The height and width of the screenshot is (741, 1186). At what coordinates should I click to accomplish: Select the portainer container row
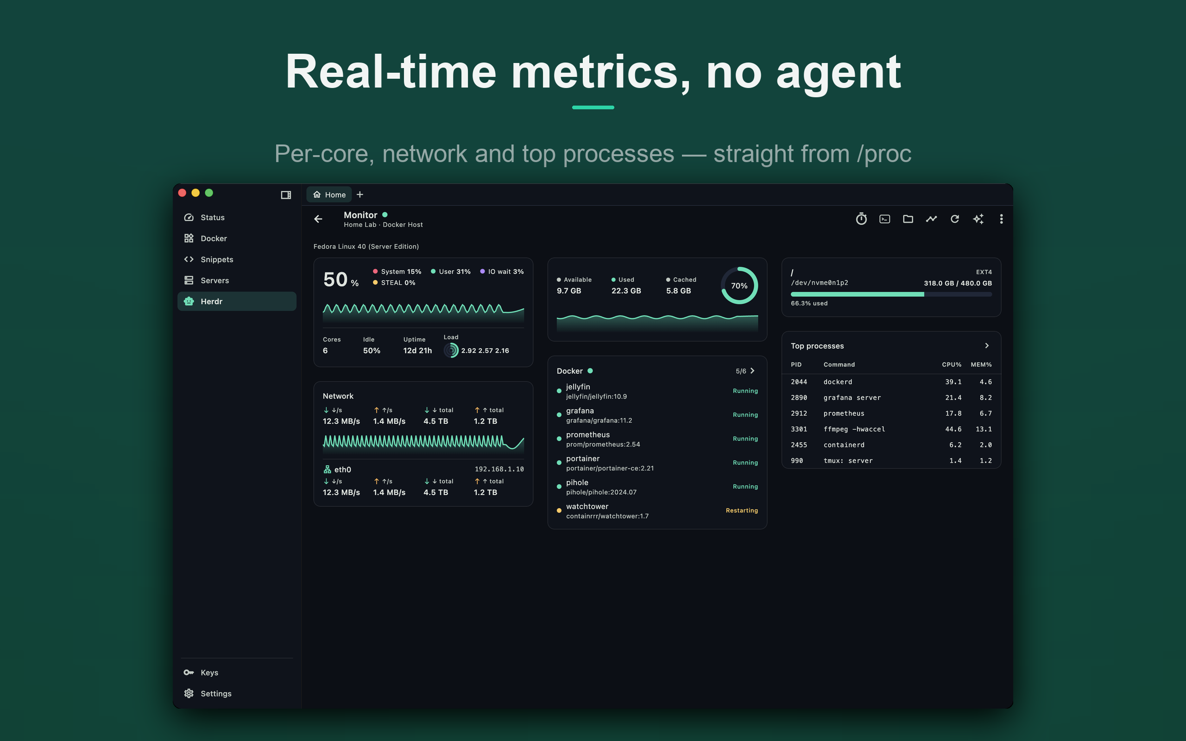click(x=657, y=463)
